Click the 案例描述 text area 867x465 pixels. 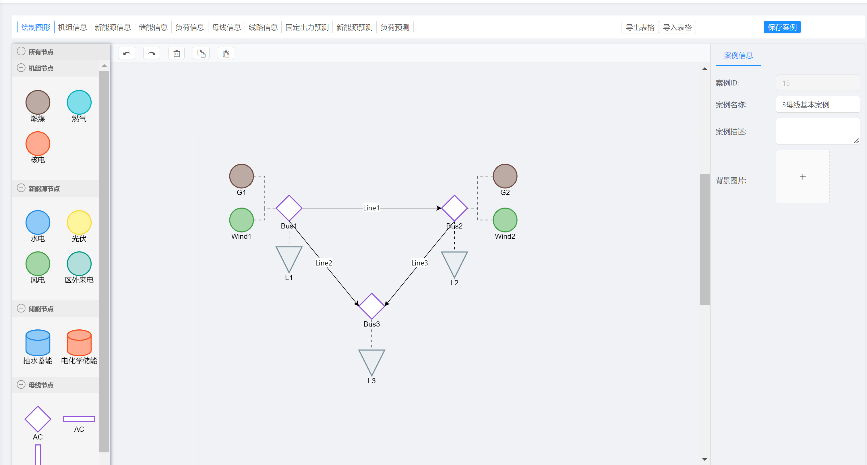[x=818, y=131]
